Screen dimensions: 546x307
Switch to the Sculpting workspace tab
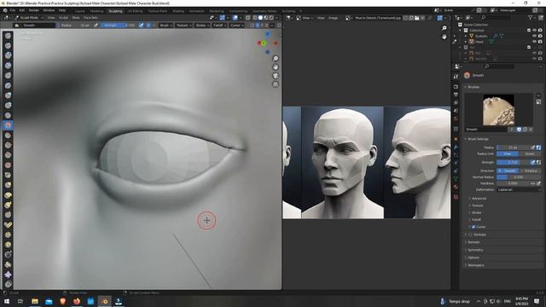tap(115, 11)
